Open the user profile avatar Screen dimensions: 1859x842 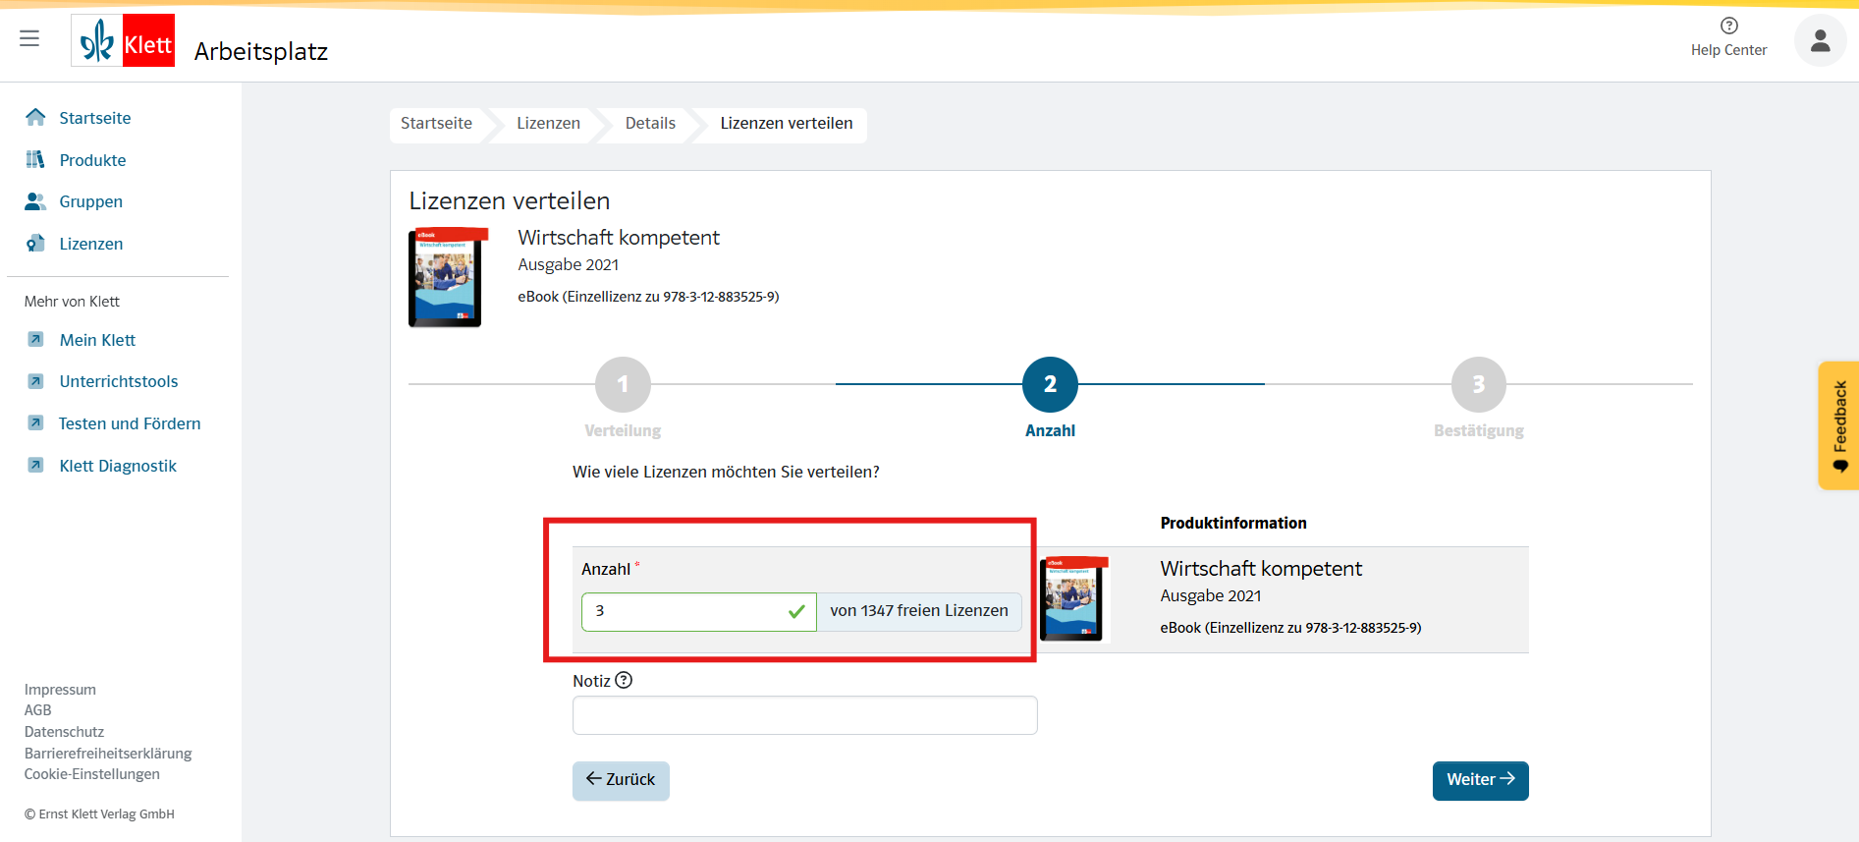point(1820,40)
